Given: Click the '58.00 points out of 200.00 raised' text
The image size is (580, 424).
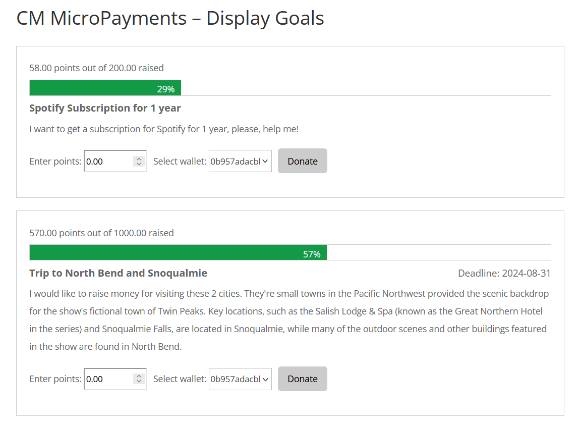Looking at the screenshot, I should pyautogui.click(x=96, y=68).
